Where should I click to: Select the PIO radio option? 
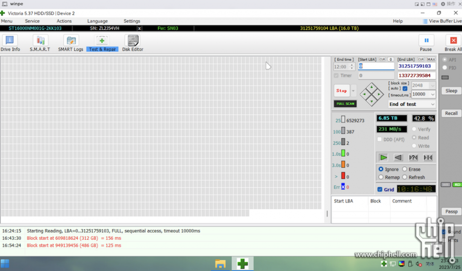click(x=445, y=68)
